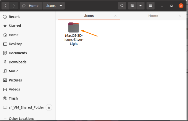Click the Pictures image icon
Screen dimensions: 188x121
(5, 80)
